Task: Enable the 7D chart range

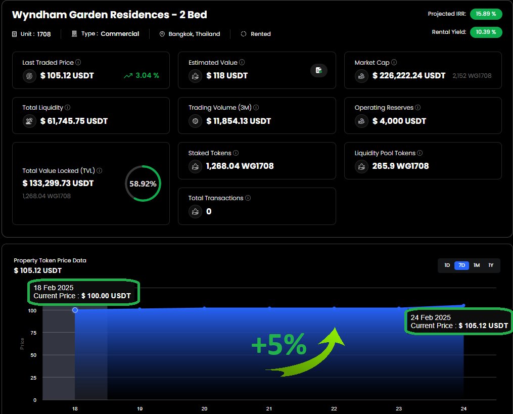Action: [461, 265]
